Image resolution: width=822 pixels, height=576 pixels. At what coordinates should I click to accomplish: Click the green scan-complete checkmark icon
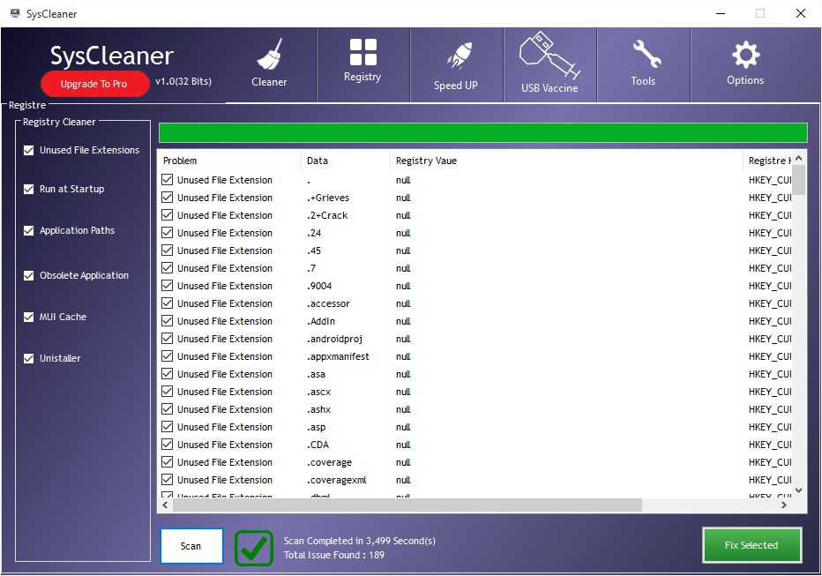(254, 548)
